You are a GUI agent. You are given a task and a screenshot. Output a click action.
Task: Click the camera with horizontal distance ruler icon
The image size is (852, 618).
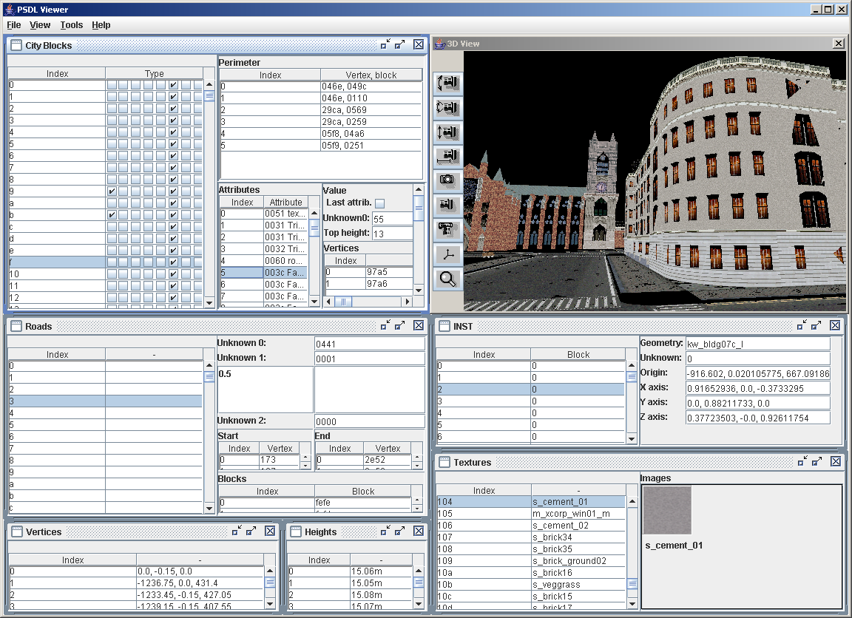(448, 156)
